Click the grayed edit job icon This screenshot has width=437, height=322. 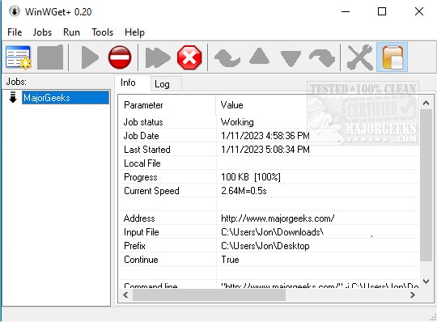pyautogui.click(x=50, y=57)
